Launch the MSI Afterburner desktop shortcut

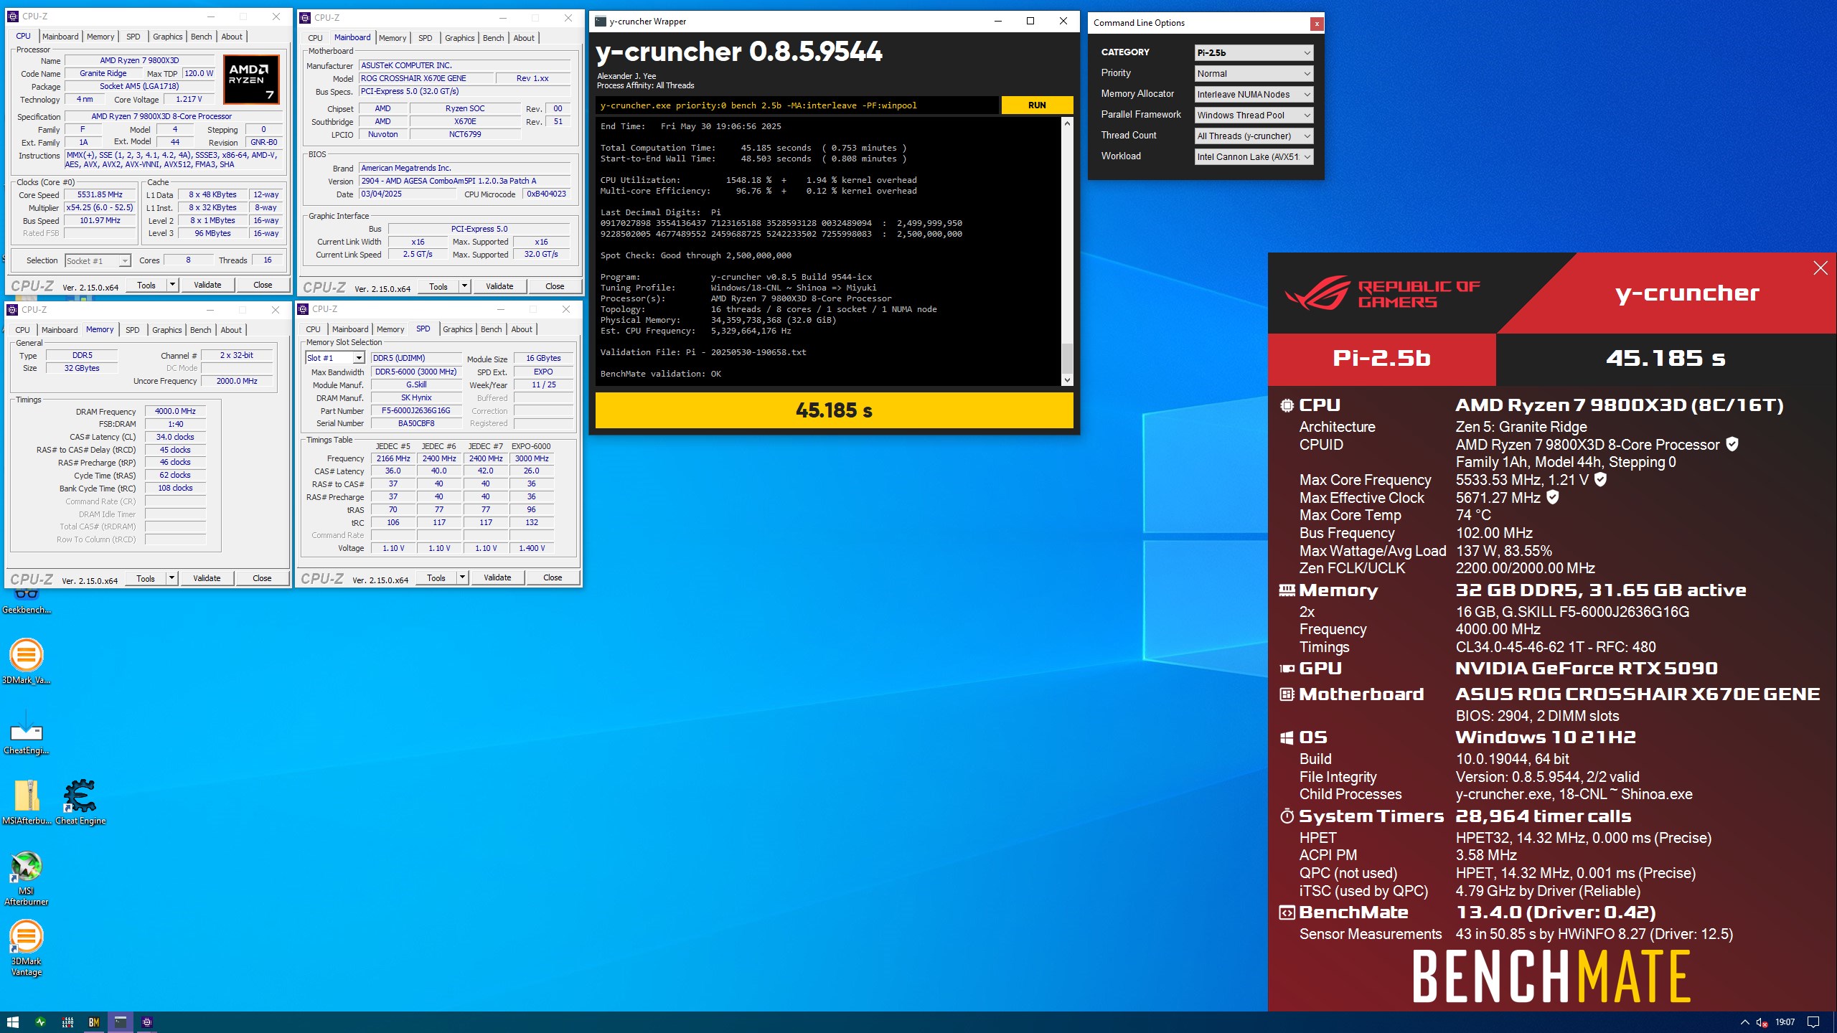(x=27, y=878)
